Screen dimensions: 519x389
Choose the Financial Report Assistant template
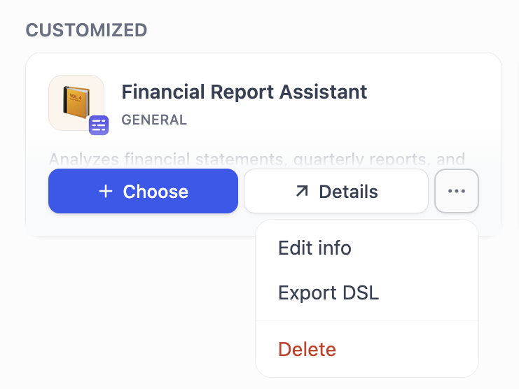(143, 191)
